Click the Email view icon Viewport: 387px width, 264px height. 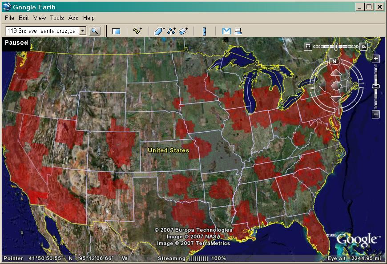[226, 31]
